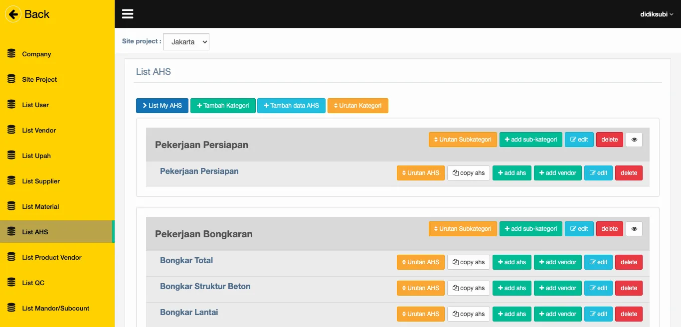The height and width of the screenshot is (327, 681).
Task: Click the Back text label
Action: pyautogui.click(x=37, y=14)
